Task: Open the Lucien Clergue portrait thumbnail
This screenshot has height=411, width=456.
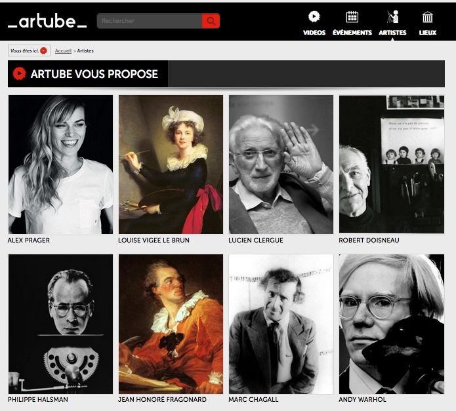Action: click(281, 165)
